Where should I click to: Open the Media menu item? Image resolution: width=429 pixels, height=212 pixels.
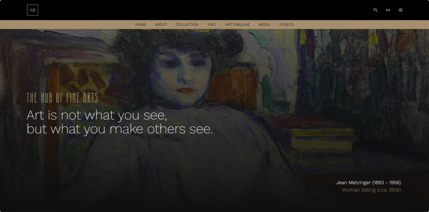264,25
